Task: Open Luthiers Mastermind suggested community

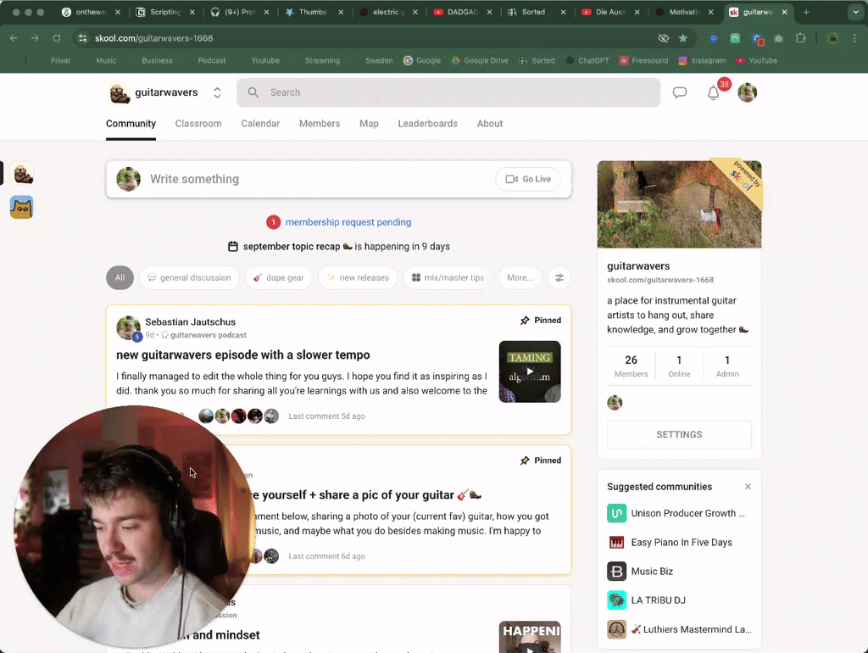Action: pos(679,629)
